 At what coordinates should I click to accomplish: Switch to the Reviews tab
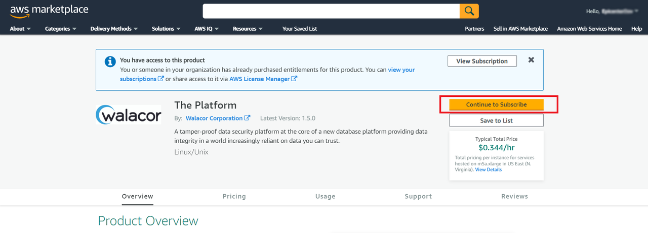[515, 196]
